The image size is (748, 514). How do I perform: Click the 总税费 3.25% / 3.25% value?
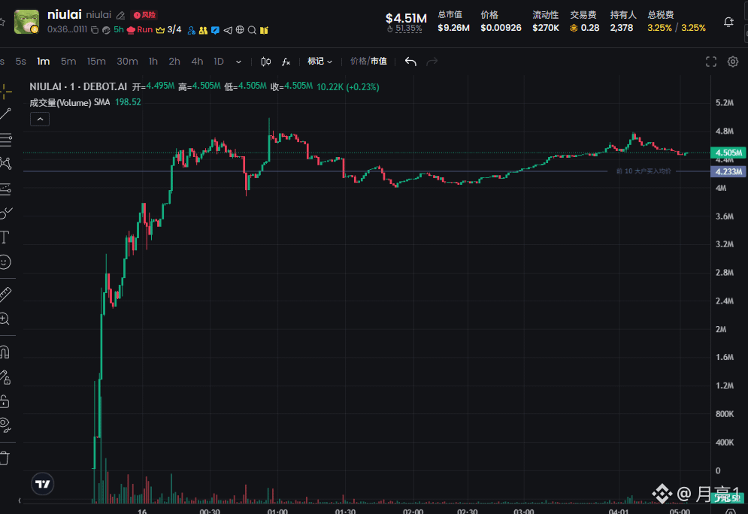point(677,28)
